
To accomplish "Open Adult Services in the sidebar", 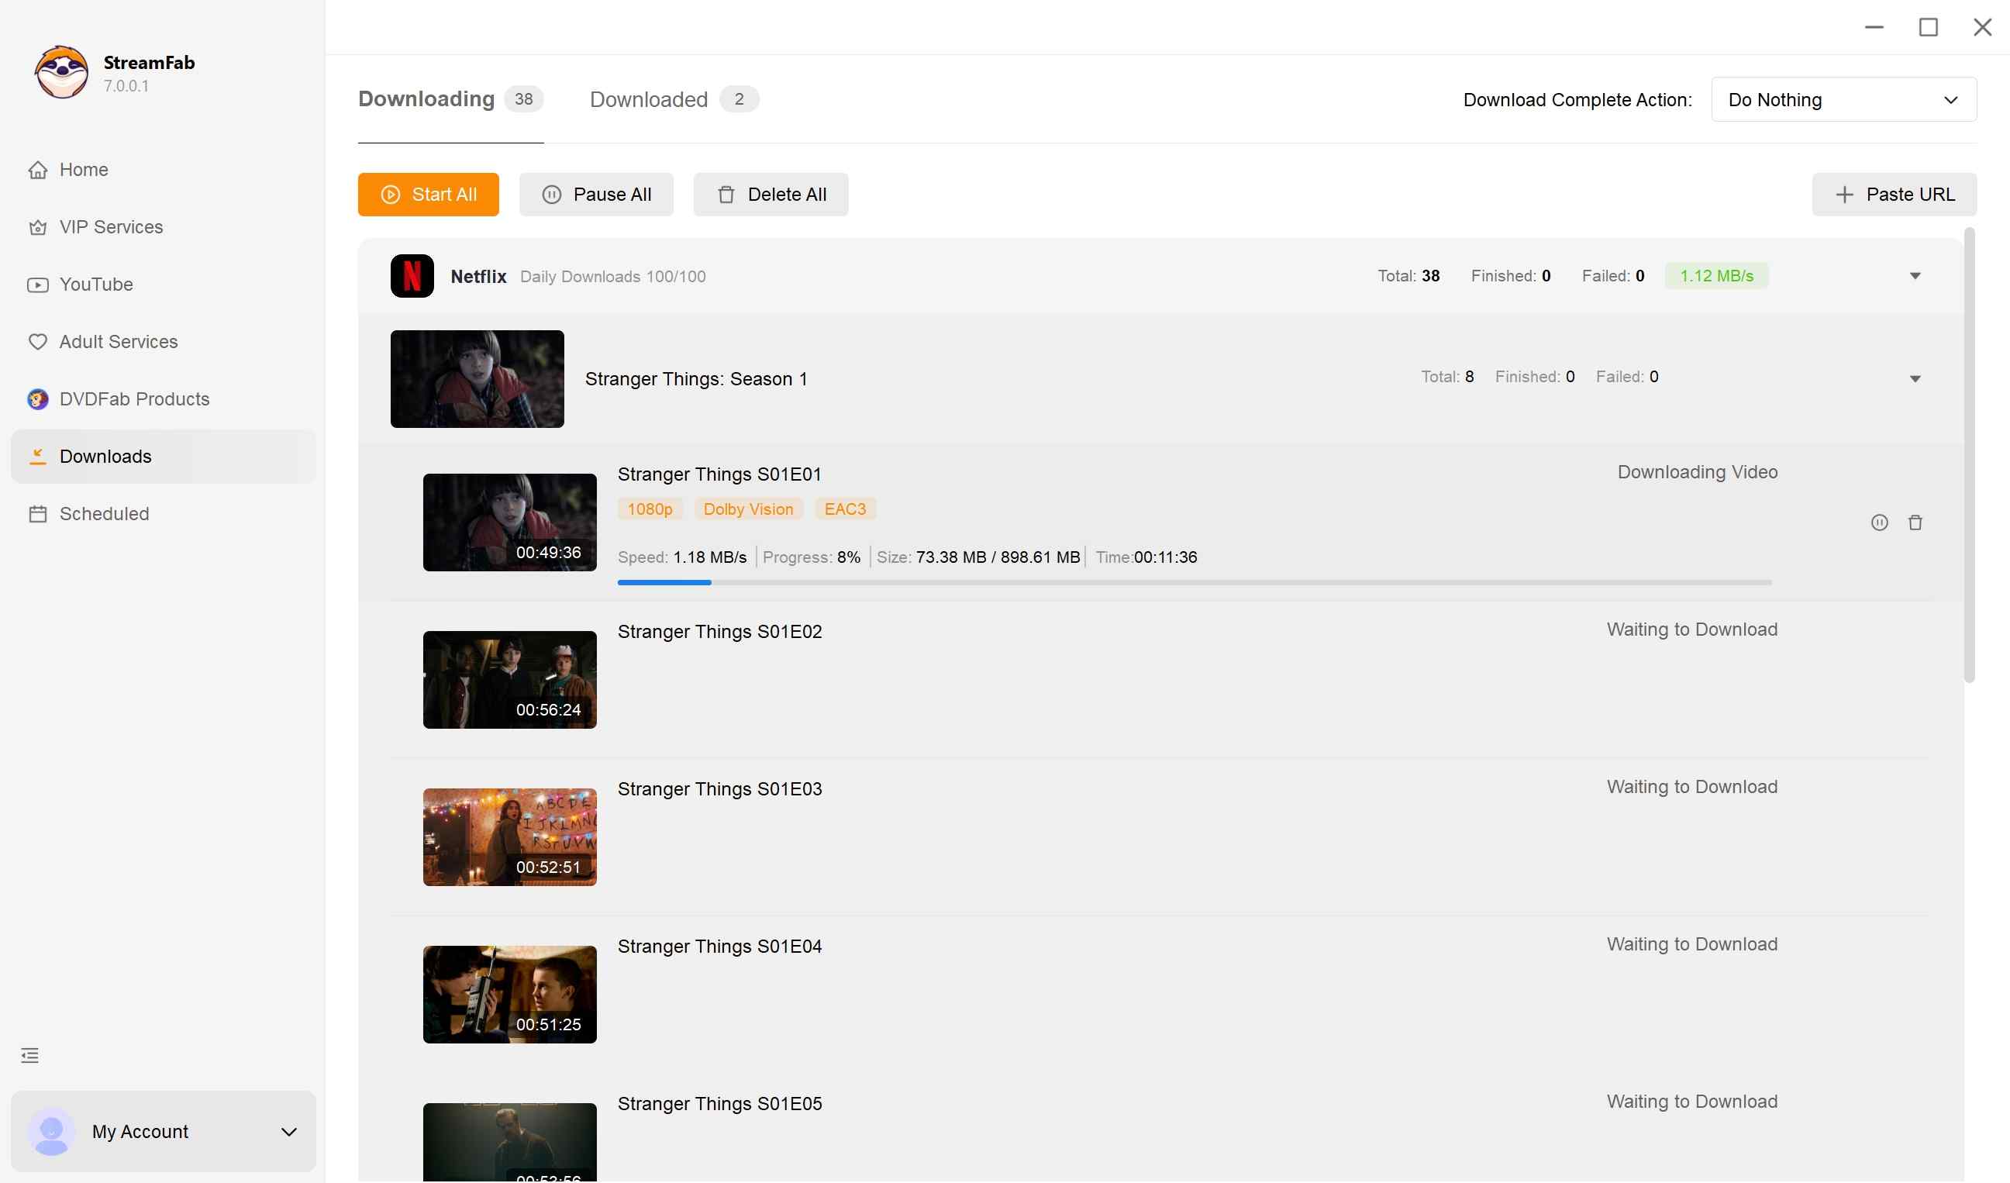I will [x=118, y=341].
